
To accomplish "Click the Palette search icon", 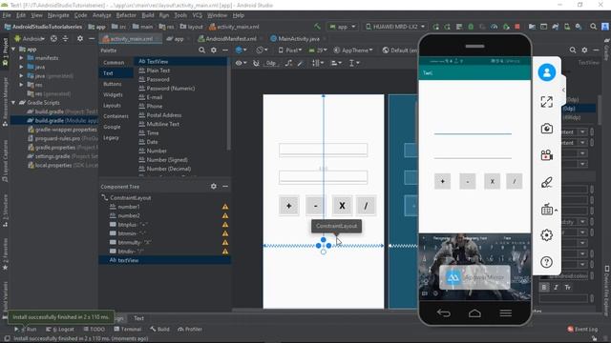I will click(x=201, y=50).
